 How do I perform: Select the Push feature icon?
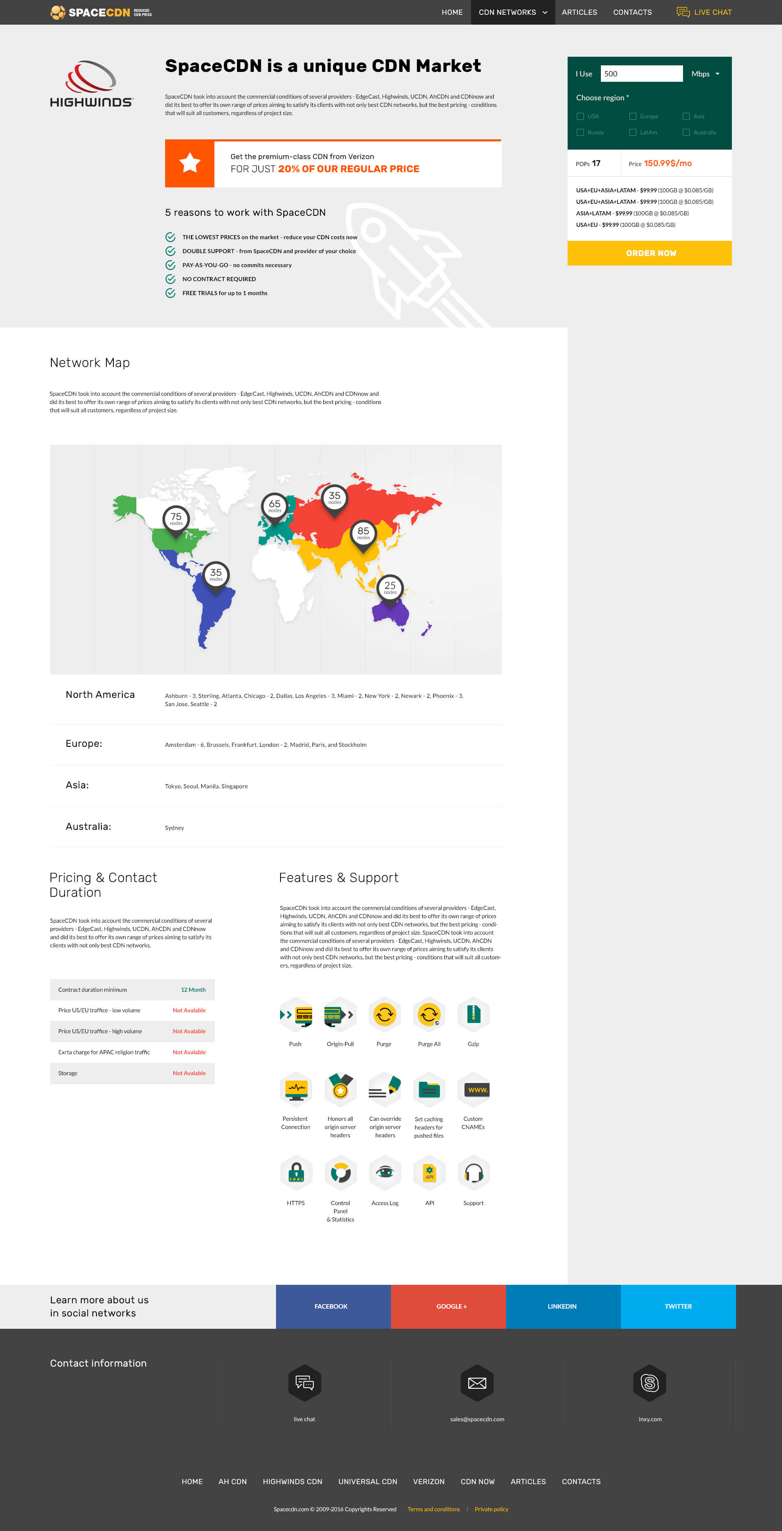click(x=296, y=1014)
